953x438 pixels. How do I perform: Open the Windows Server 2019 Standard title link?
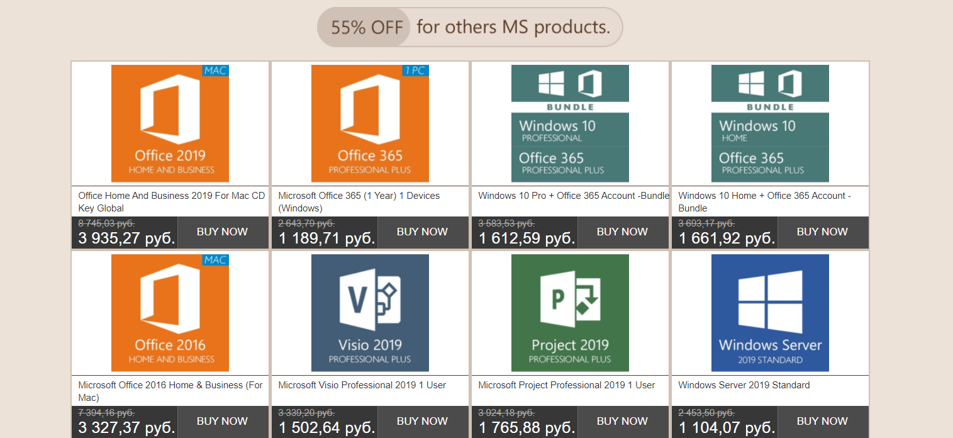(x=744, y=385)
